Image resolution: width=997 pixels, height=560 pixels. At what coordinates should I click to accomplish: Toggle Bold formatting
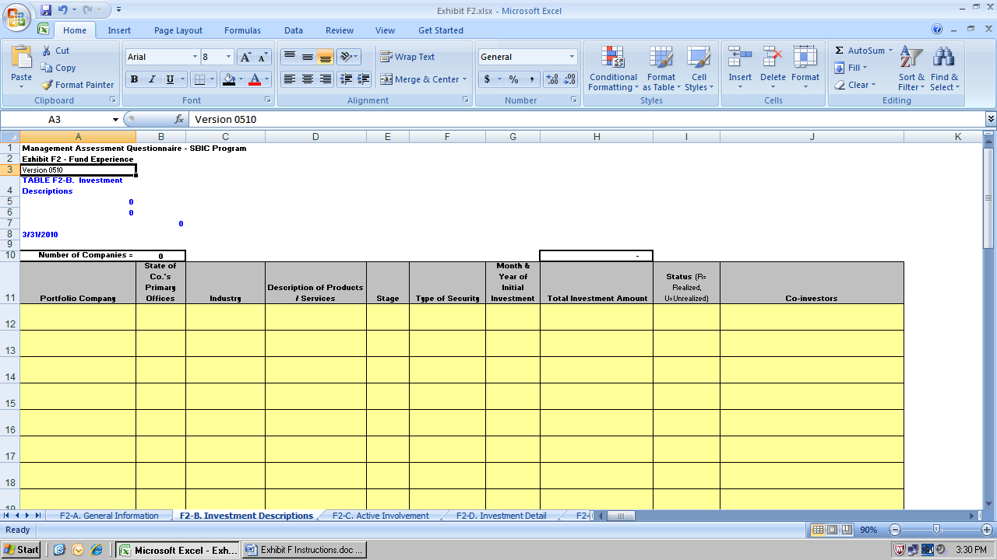[x=134, y=79]
